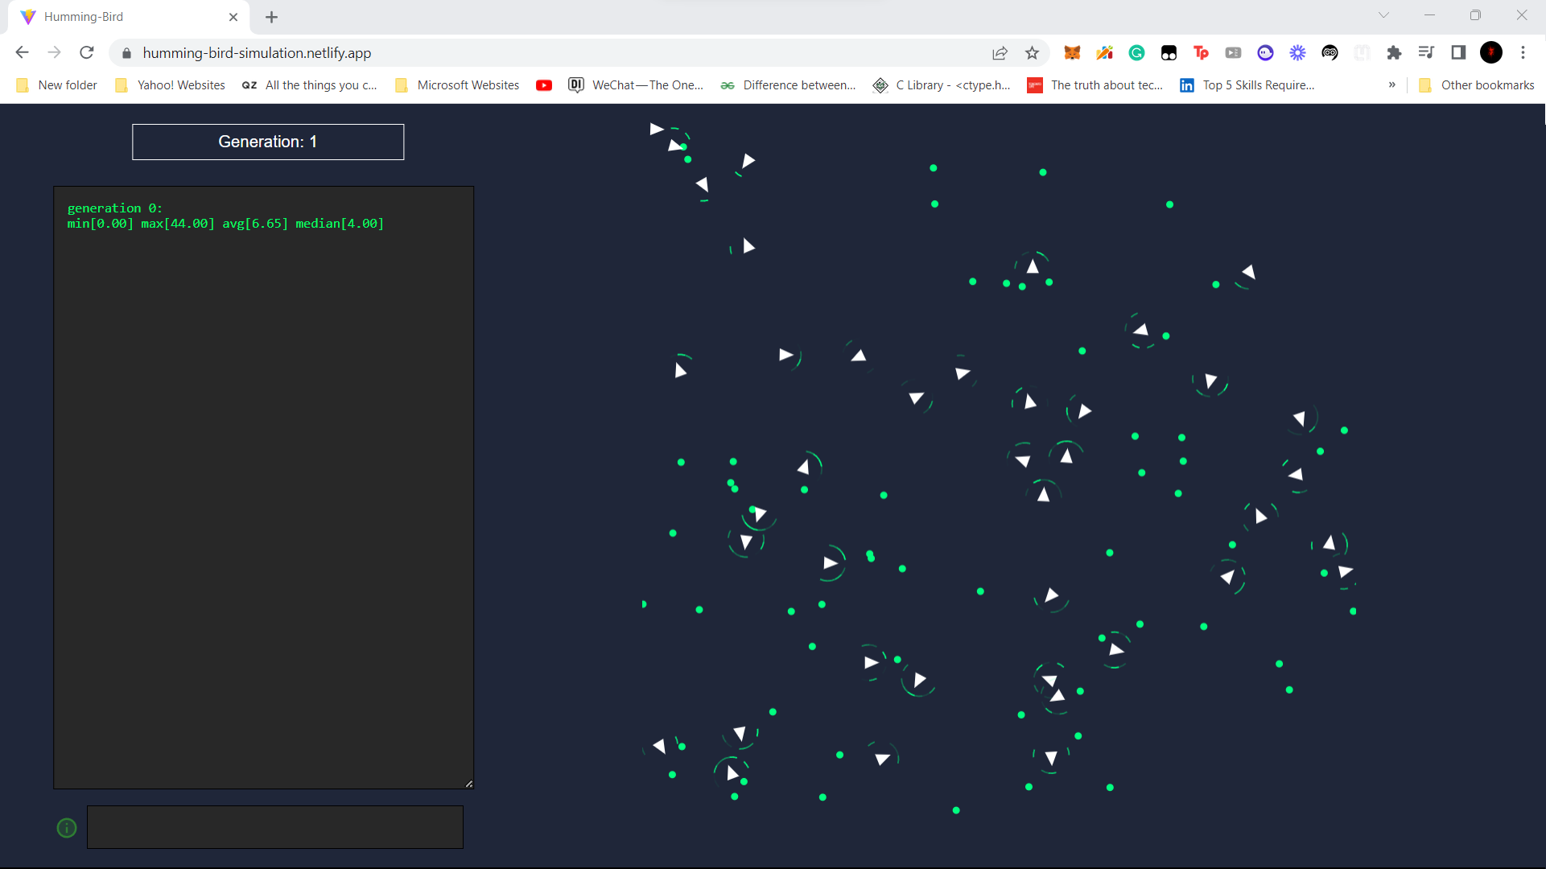Click inside the empty input field below the log
1546x869 pixels.
click(x=274, y=826)
